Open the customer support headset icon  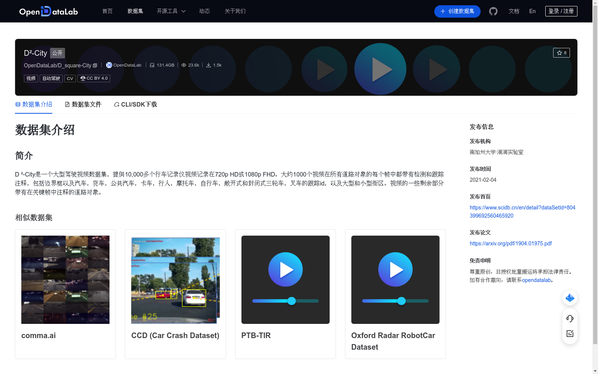(x=570, y=318)
